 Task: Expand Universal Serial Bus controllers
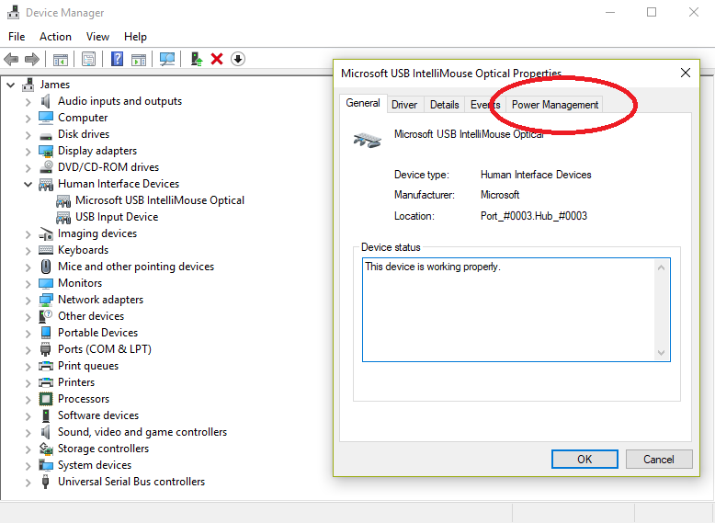pos(28,482)
